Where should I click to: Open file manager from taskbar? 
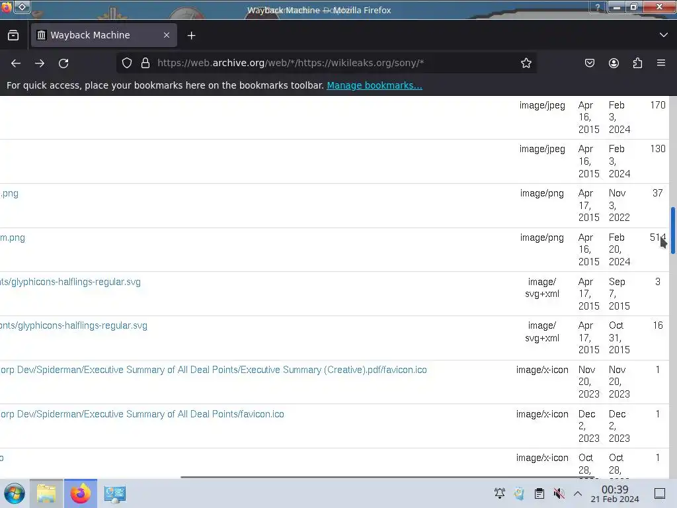pos(46,493)
